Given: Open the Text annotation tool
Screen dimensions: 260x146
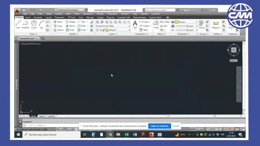Looking at the screenshot, I should coord(135,25).
